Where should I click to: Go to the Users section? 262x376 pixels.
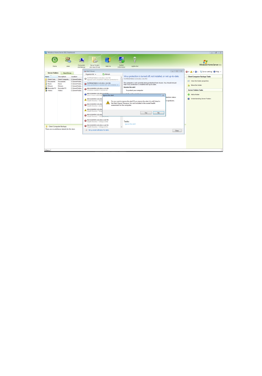pyautogui.click(x=68, y=62)
